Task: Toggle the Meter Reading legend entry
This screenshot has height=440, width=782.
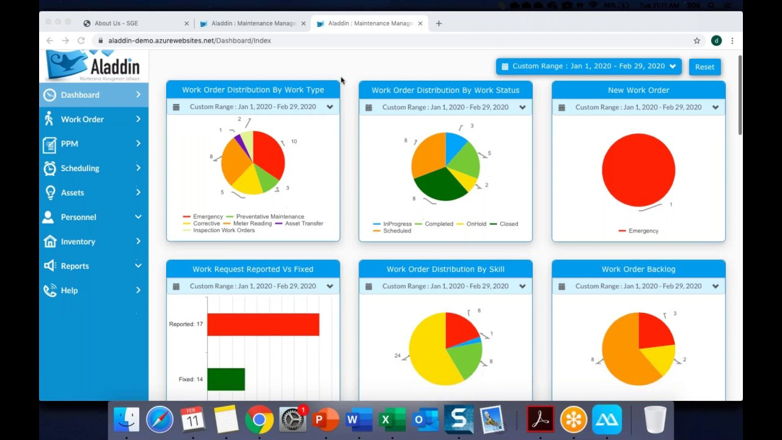Action: tap(247, 224)
